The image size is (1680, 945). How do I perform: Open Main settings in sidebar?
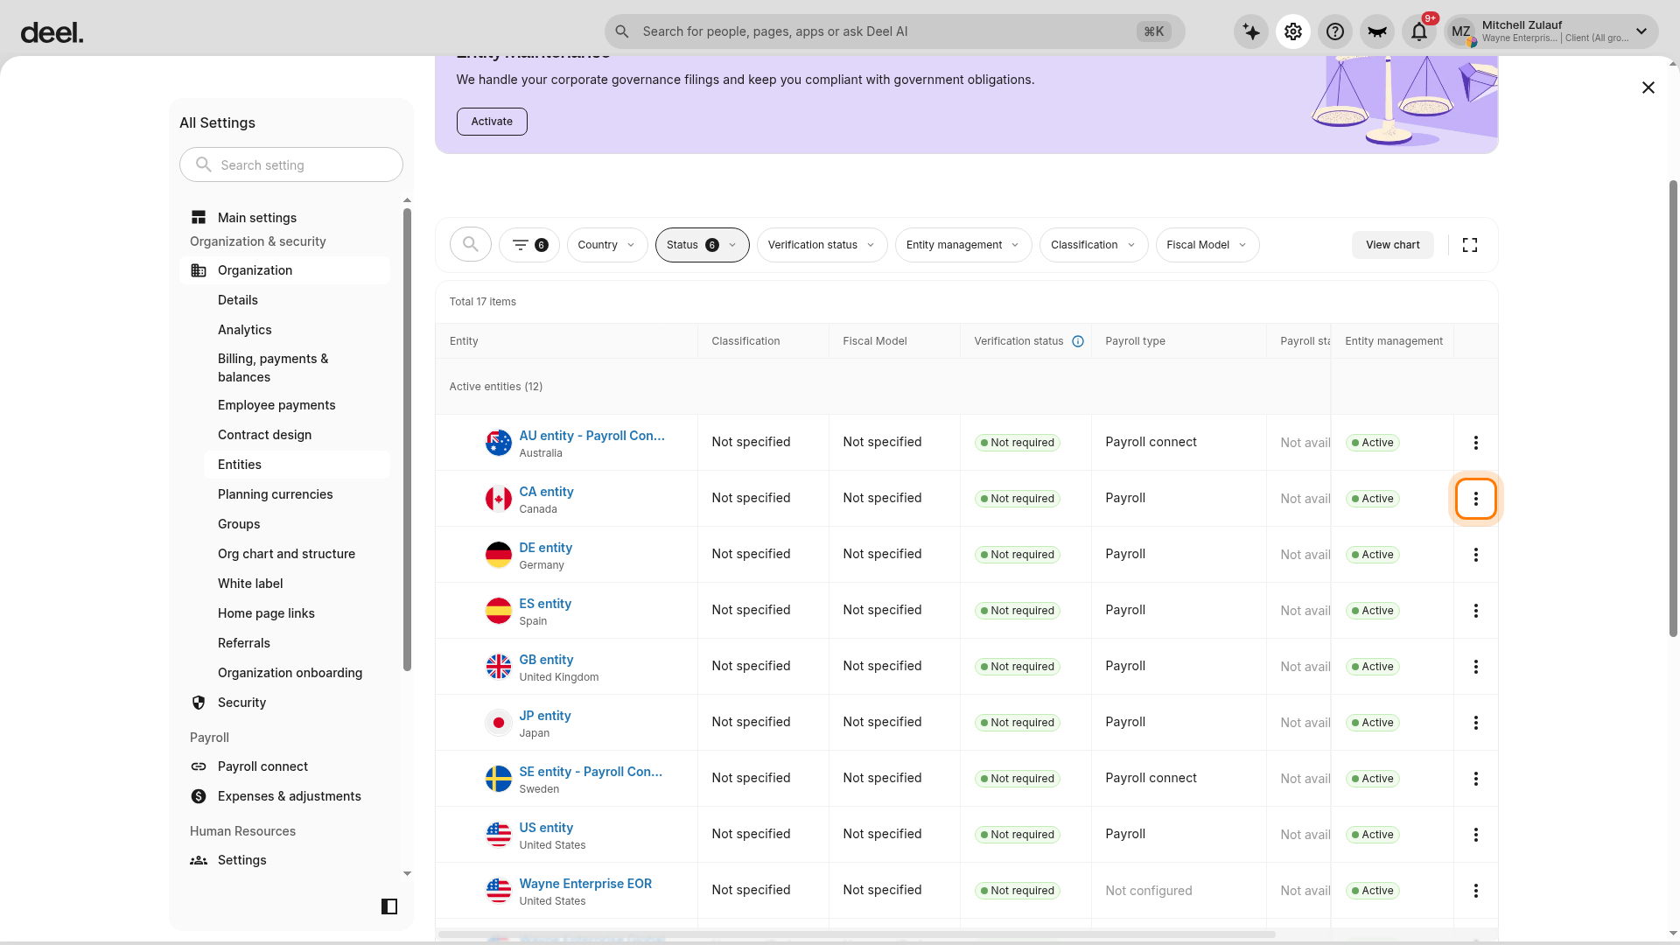tap(285, 218)
